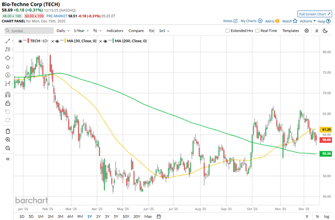Open the chart type candlestick dropdown

[97, 31]
